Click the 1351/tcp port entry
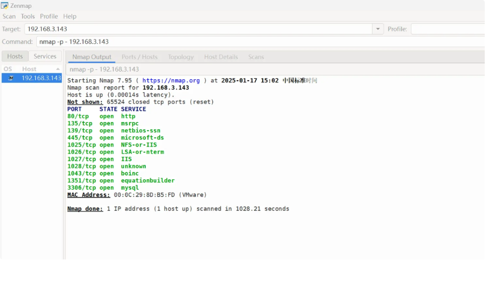The width and height of the screenshot is (496, 303). [x=82, y=181]
